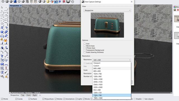Viewport: 179px width, 101px height.
Task: Toggle the Blocks selection filter
Action: [84, 99]
